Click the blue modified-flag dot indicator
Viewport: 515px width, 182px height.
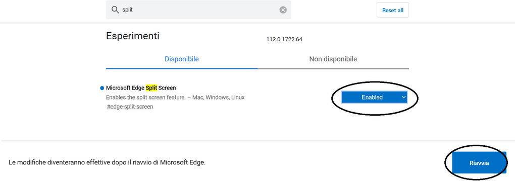coord(102,88)
